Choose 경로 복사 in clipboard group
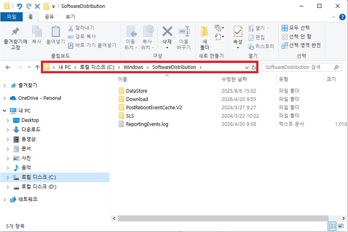Screen dimensions: 348x232 82,36
